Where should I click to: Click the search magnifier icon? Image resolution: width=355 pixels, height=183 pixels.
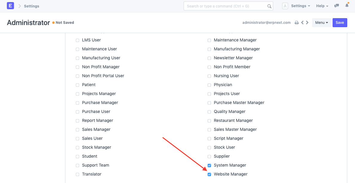click(x=269, y=6)
